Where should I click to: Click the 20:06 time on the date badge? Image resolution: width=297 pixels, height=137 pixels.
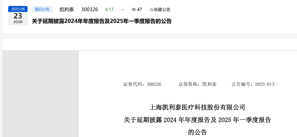18,22
